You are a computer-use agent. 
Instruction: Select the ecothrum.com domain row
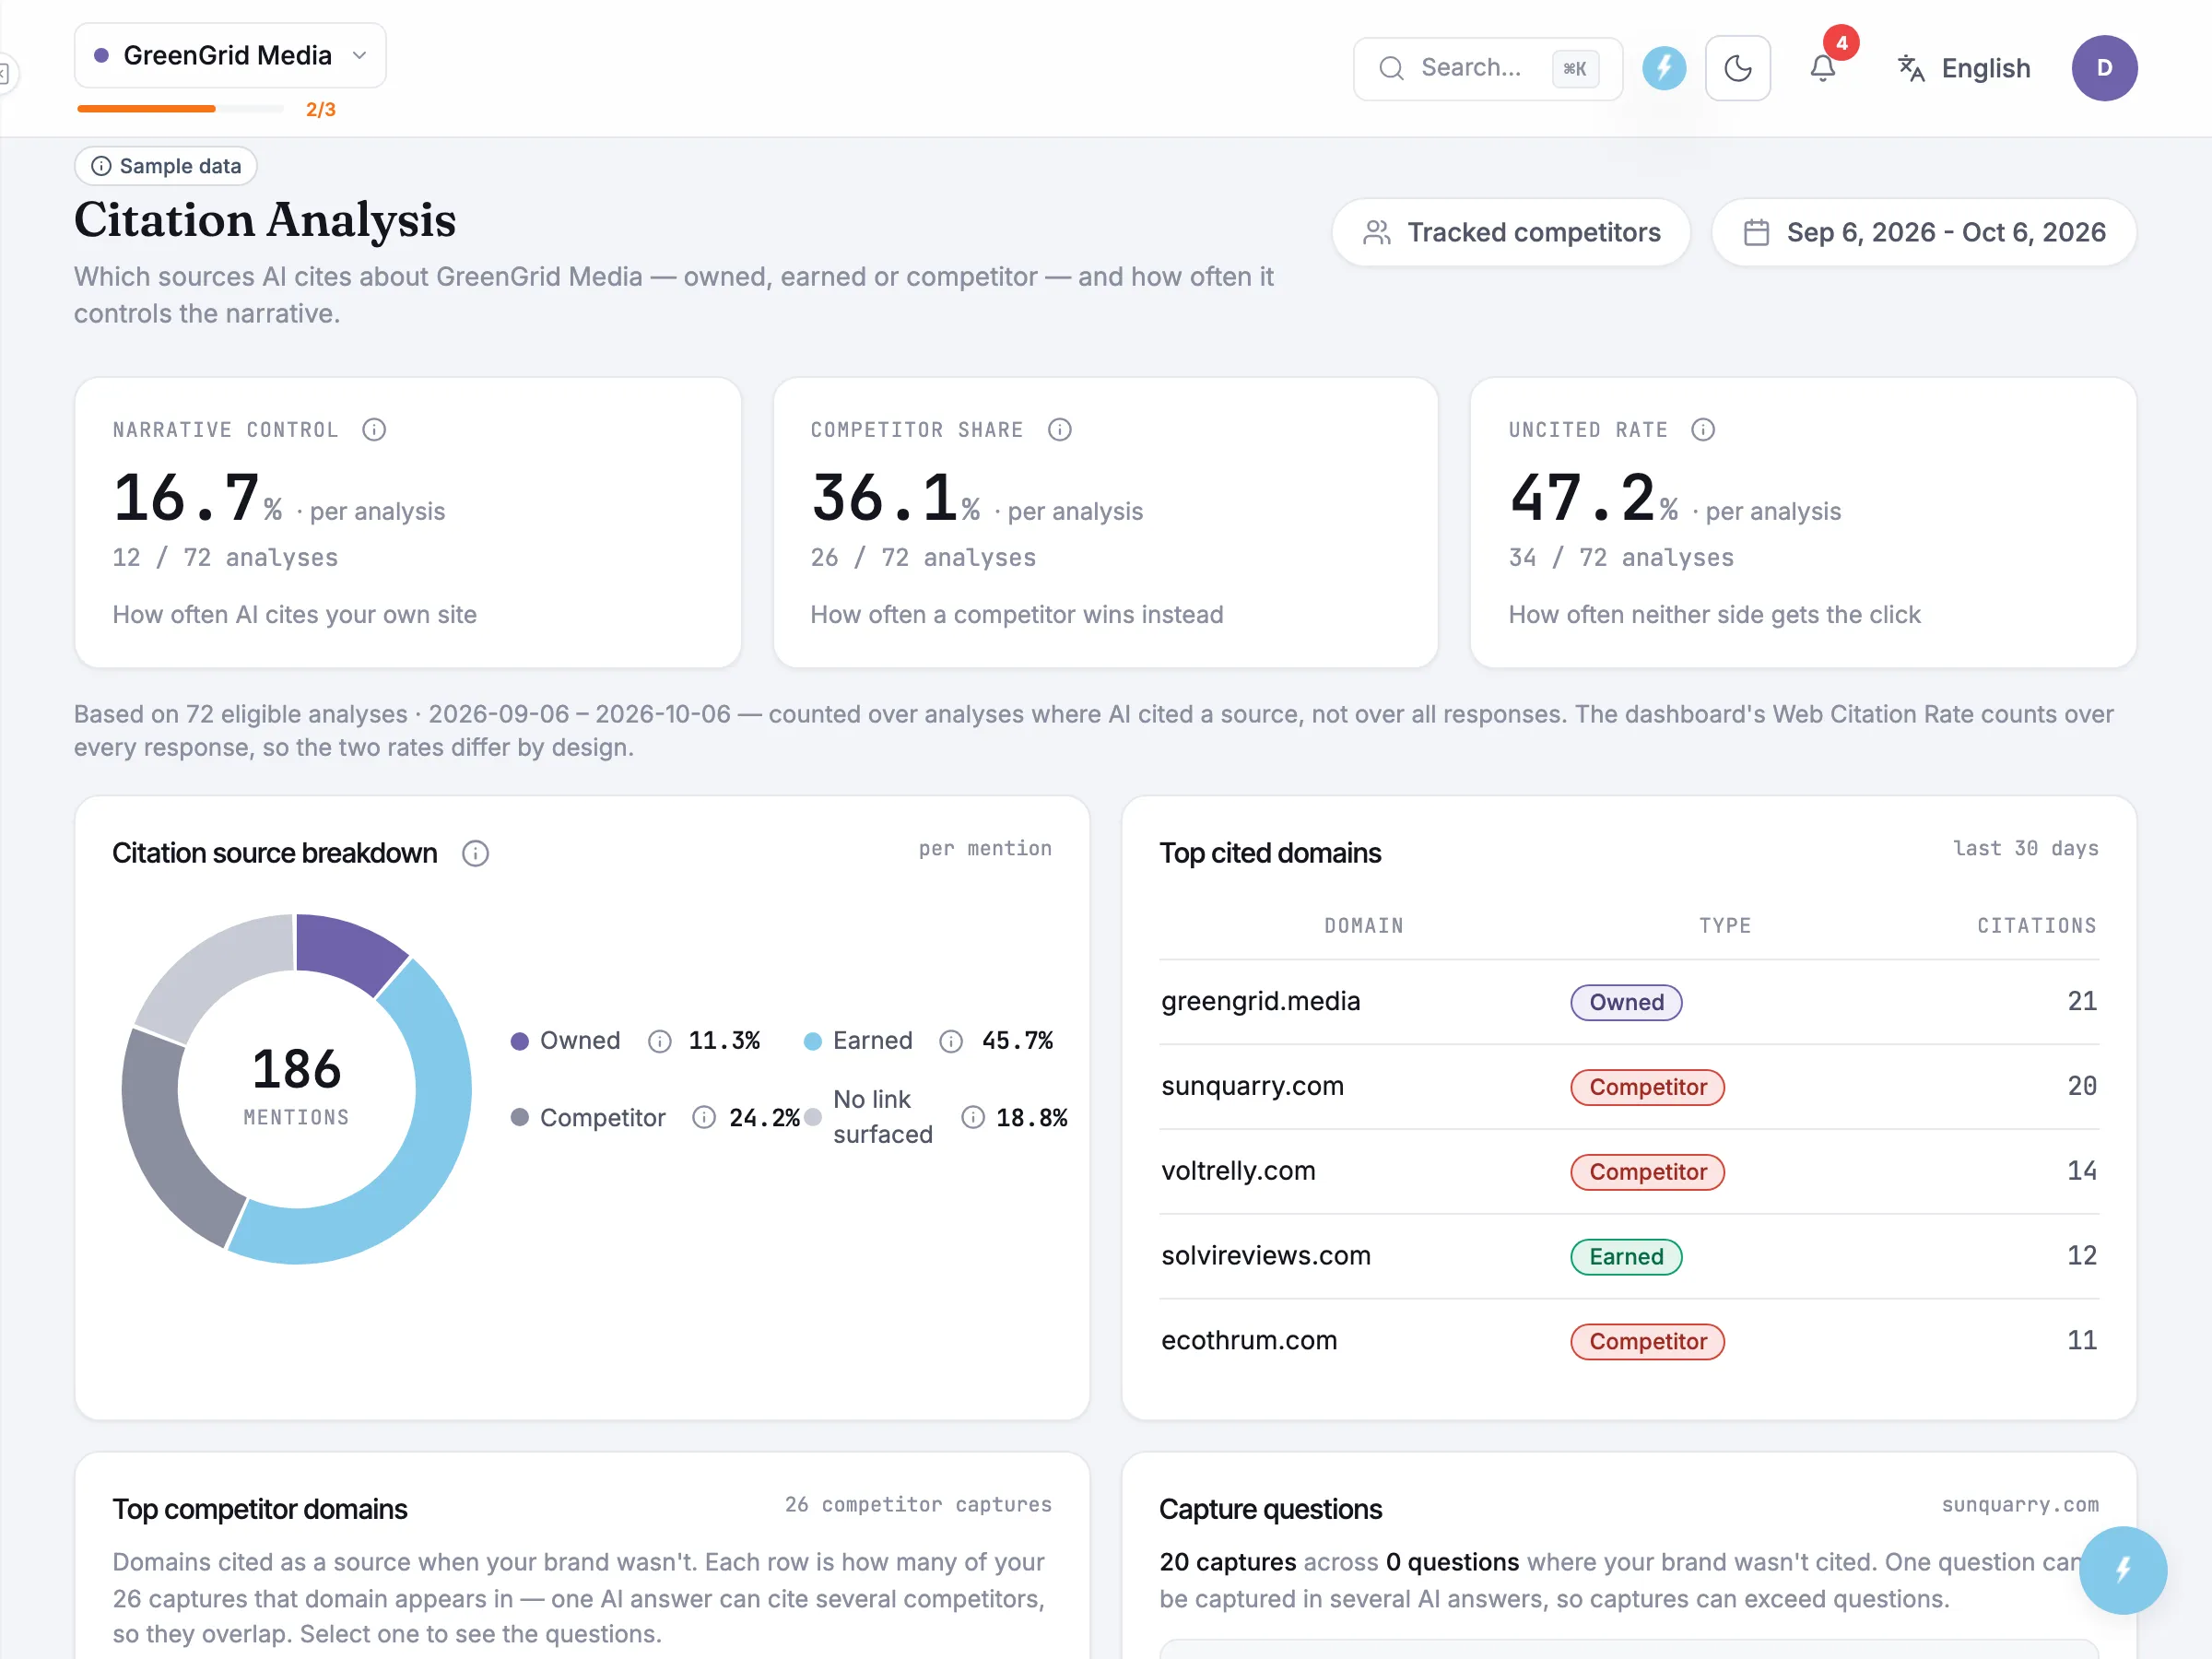coord(1629,1341)
